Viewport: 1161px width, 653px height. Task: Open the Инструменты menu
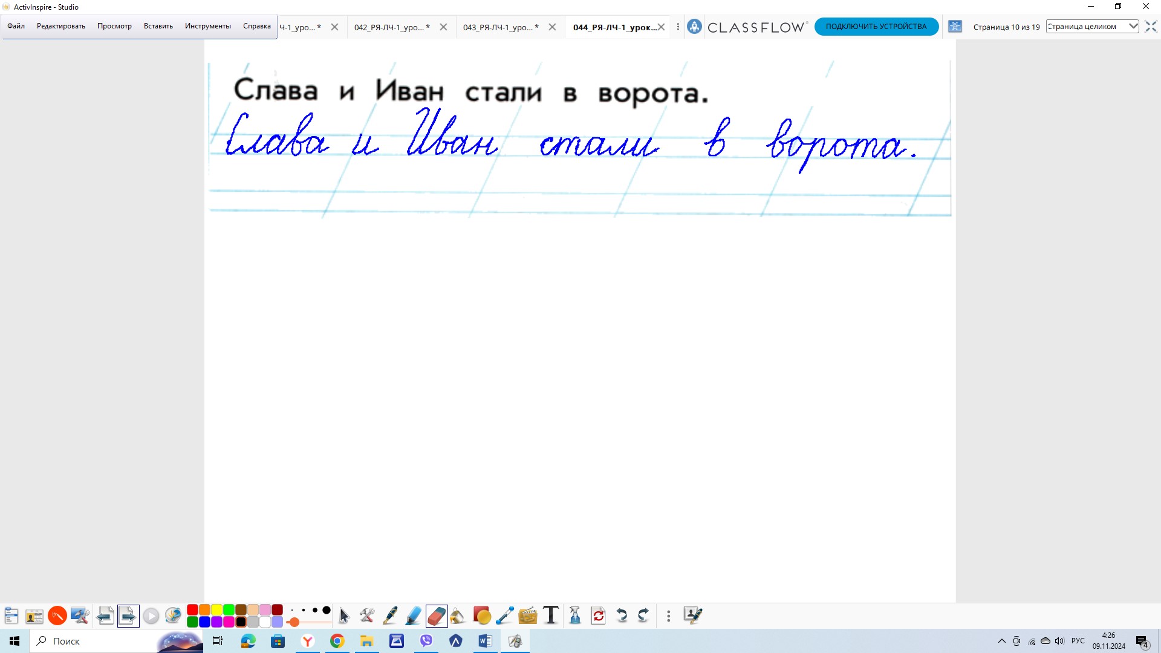point(208,26)
